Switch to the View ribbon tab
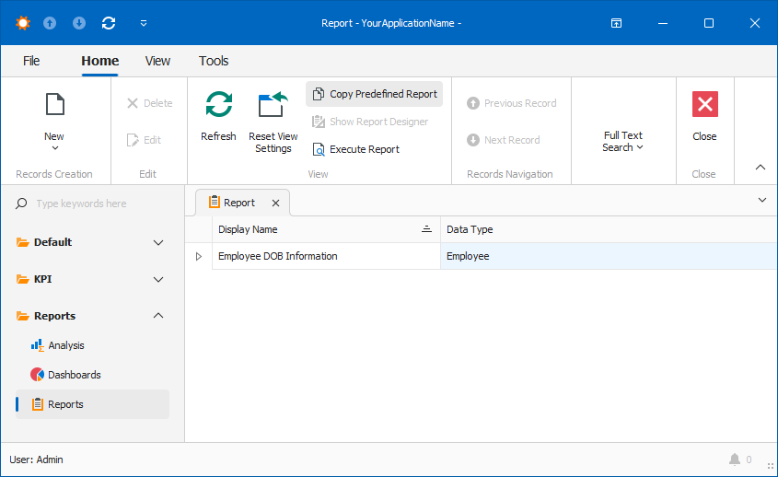778x477 pixels. pos(157,61)
